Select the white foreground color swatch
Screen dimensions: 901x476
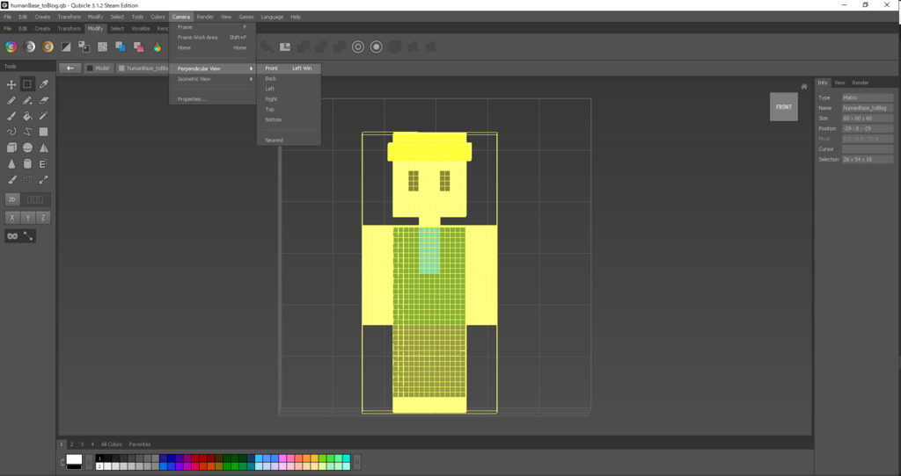coord(74,459)
